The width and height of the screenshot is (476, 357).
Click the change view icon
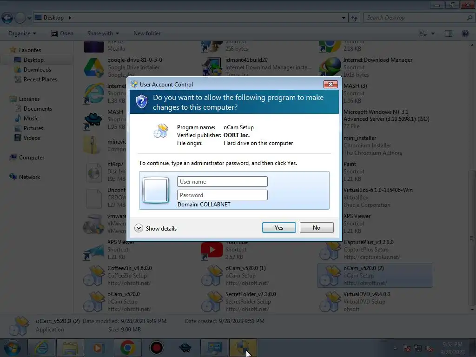point(423,33)
